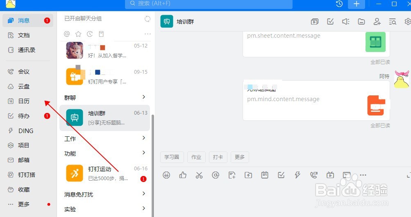Open the stacked-windows icon in the chat header

click(315, 21)
